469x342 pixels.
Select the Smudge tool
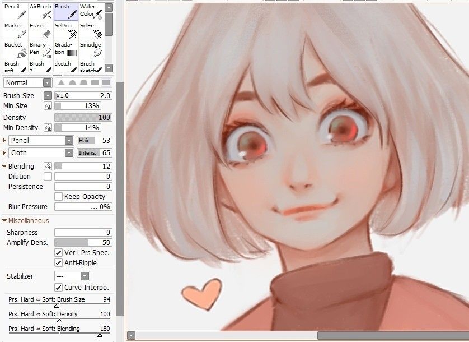pos(91,49)
